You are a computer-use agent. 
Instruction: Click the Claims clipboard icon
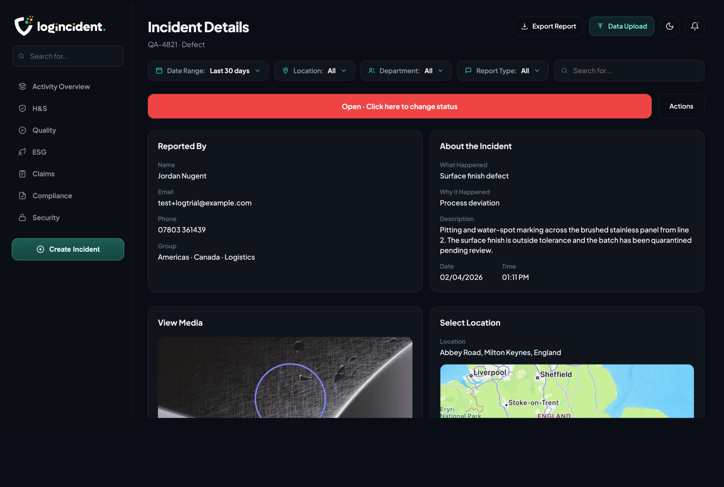(x=22, y=174)
